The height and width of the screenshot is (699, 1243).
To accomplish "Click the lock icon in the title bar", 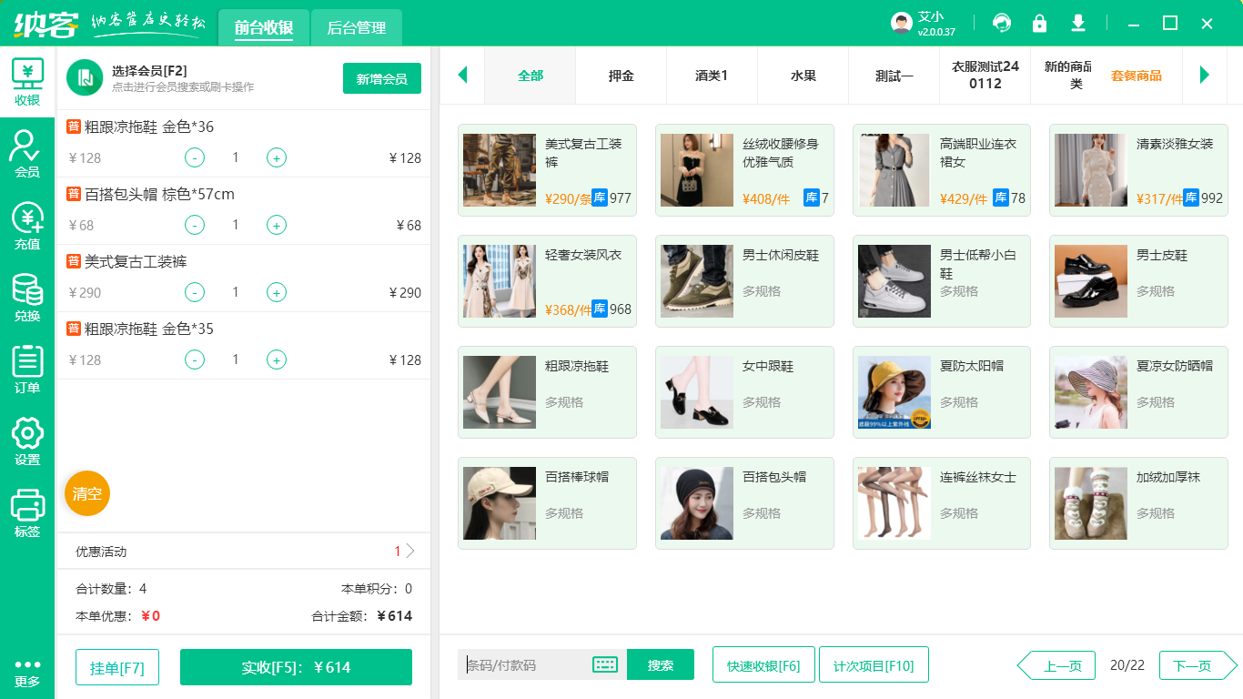I will click(x=1039, y=23).
